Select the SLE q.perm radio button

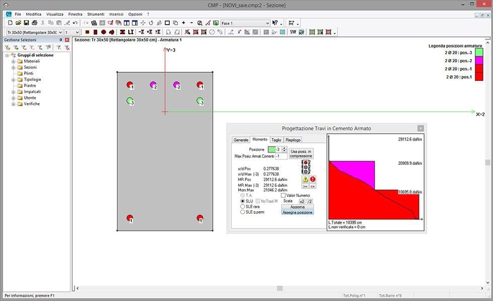pyautogui.click(x=242, y=212)
